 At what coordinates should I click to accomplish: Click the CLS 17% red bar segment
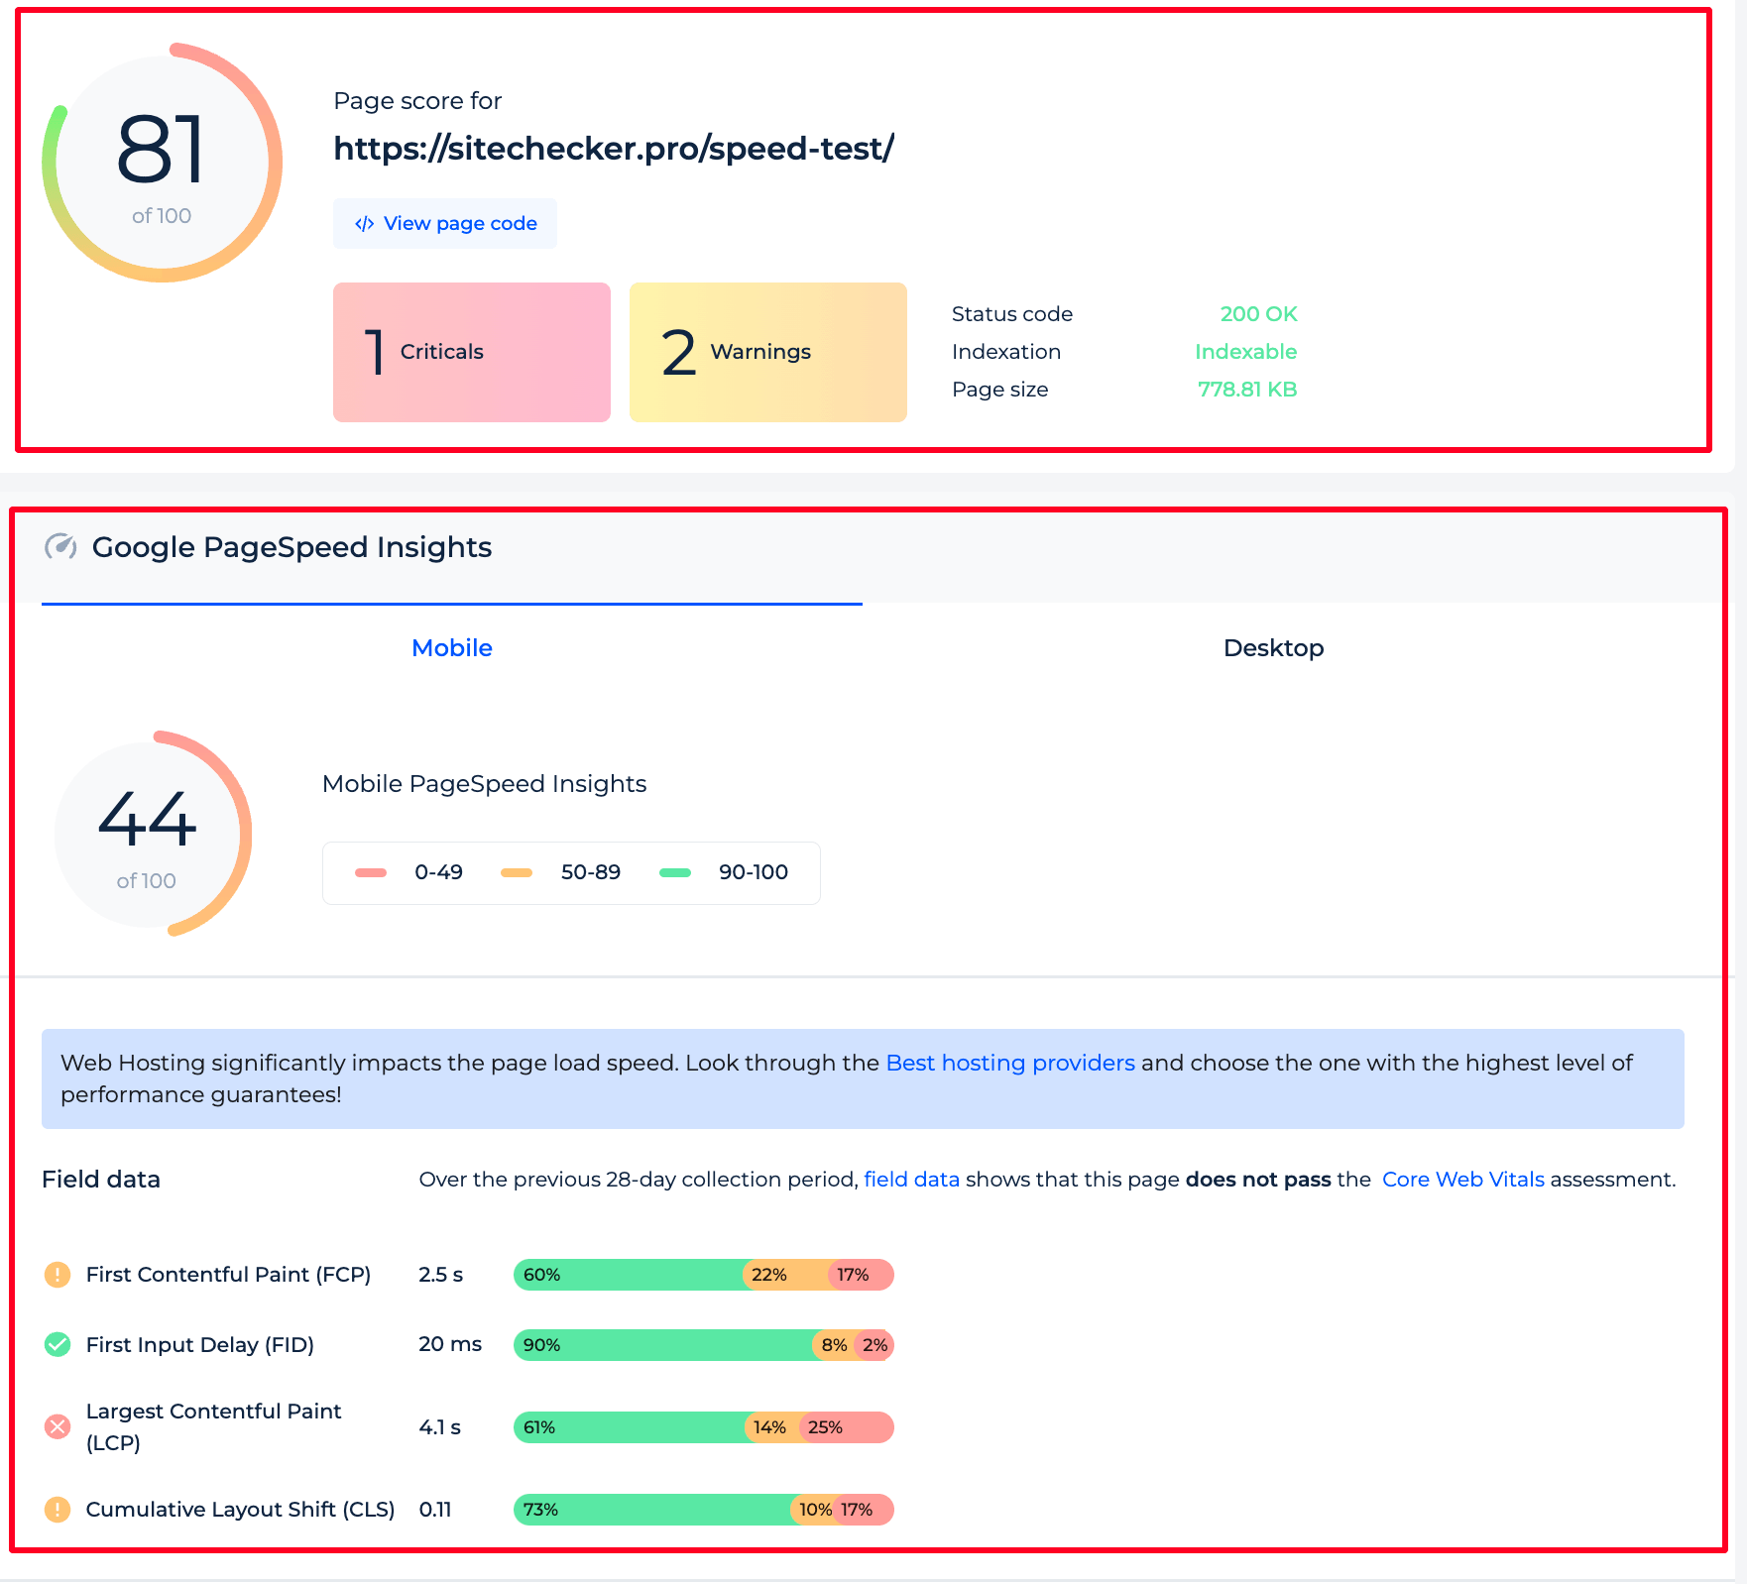pos(864,1510)
